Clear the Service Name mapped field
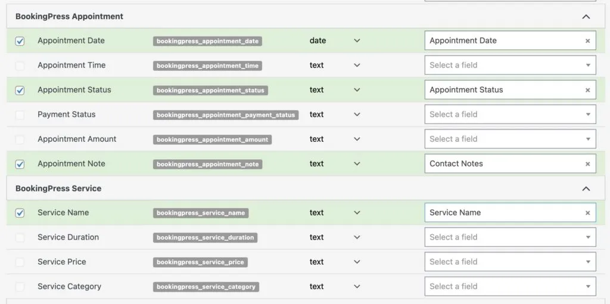The width and height of the screenshot is (610, 304). [587, 213]
